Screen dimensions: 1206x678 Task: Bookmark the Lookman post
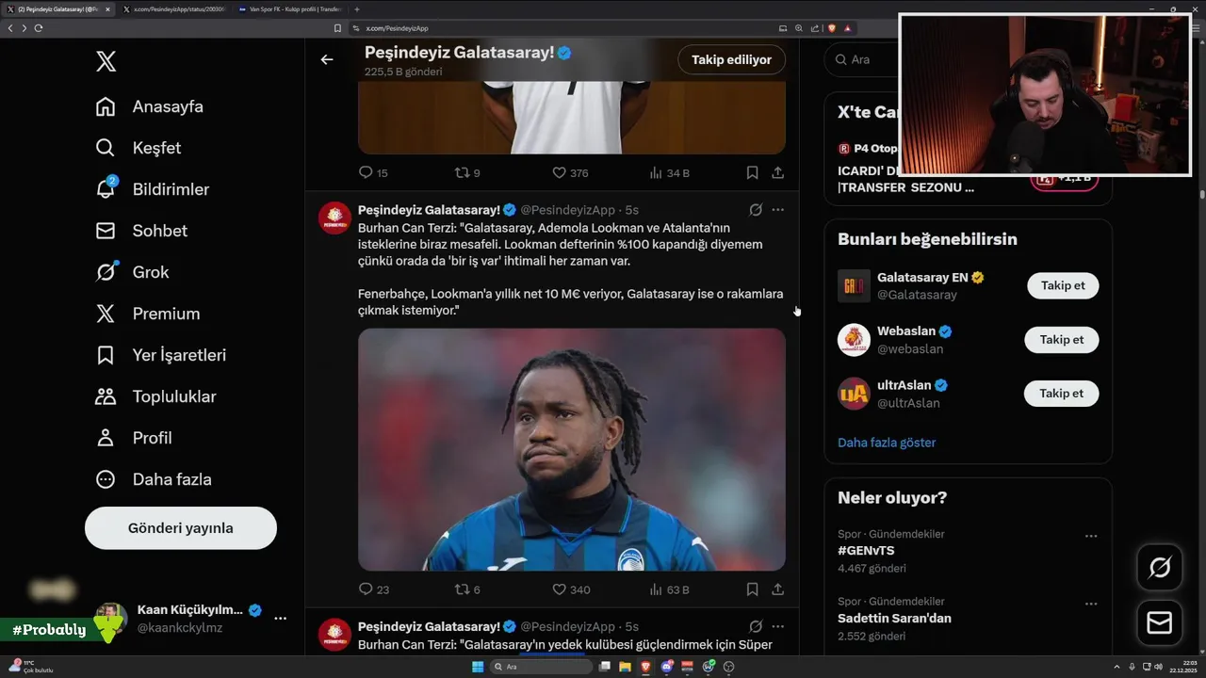[752, 589]
